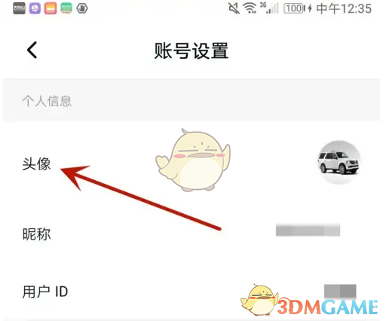Tap the 3G signal strength icon

pyautogui.click(x=269, y=8)
